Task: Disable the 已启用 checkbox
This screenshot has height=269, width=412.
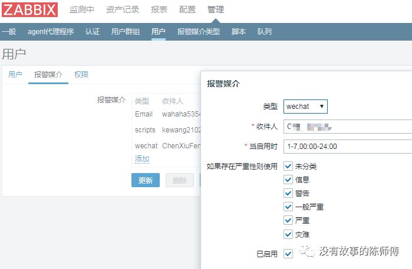Action: click(x=288, y=254)
